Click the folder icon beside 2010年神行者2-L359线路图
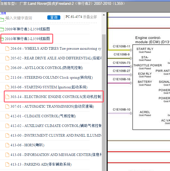 [x=2, y=39]
